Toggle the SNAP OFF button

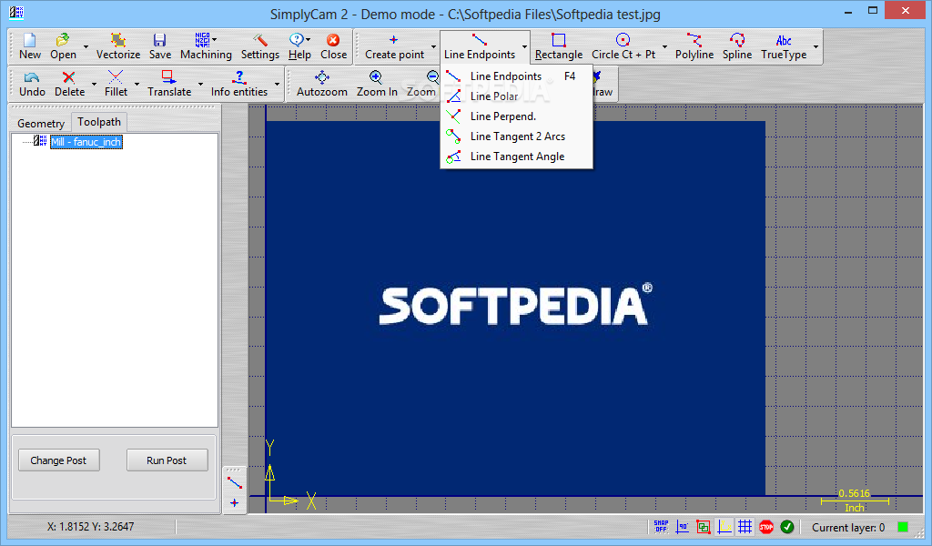pos(661,526)
